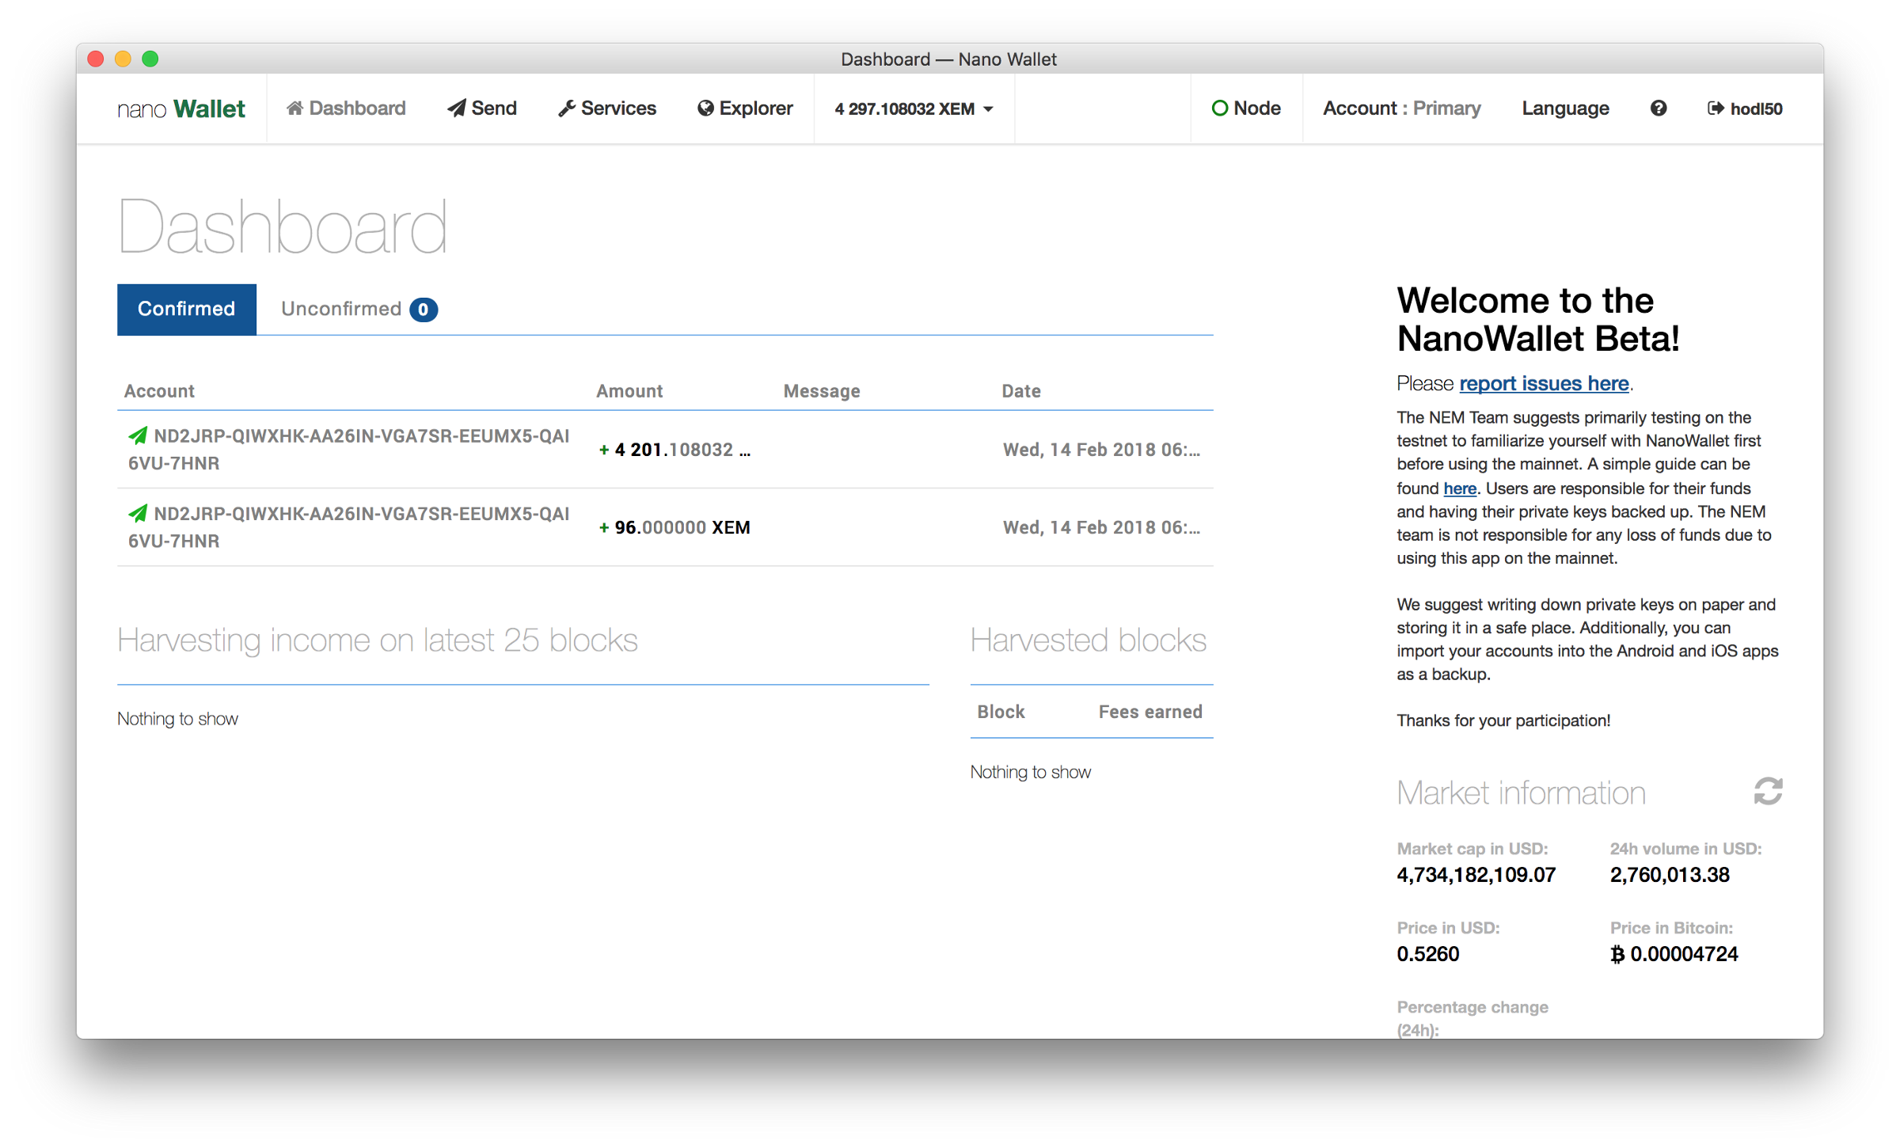Click the Send paper plane icon
Viewport: 1900px width, 1148px height.
(x=457, y=108)
